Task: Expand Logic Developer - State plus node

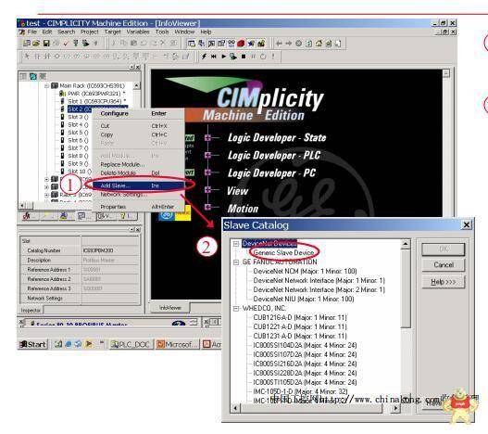Action: [208, 137]
